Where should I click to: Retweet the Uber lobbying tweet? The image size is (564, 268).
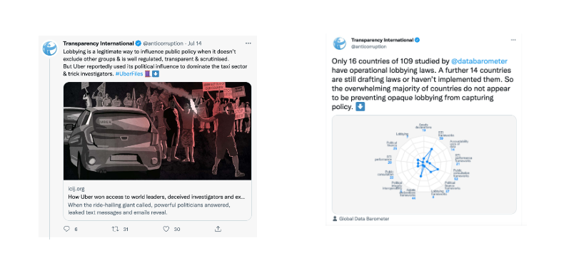116,229
